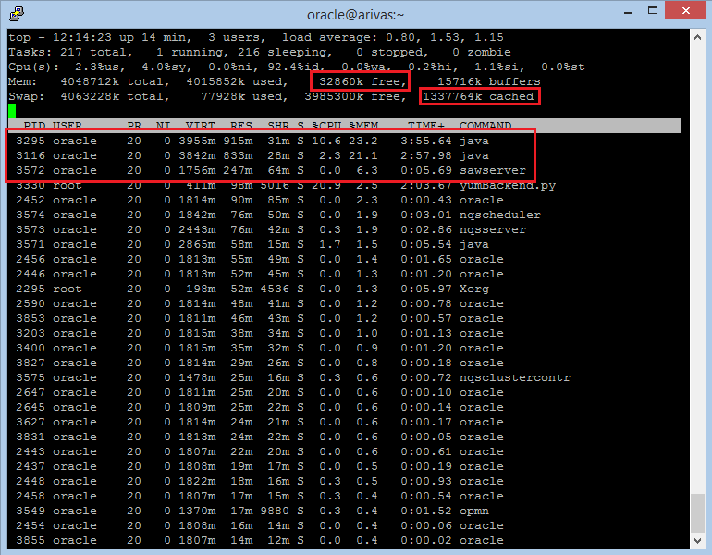Click PID 2645 oracle process row
Screen dimensions: 712x555
(x=260, y=407)
